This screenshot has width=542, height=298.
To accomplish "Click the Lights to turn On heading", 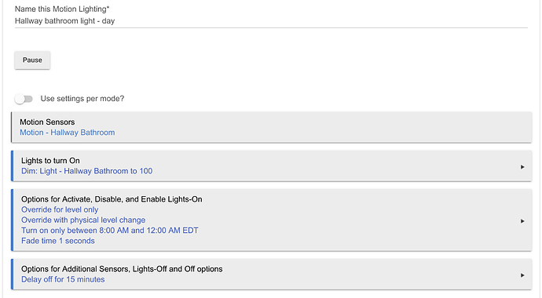I will tap(50, 161).
